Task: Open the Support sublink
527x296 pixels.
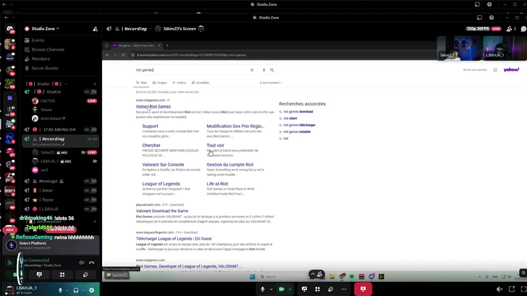Action: tap(150, 126)
